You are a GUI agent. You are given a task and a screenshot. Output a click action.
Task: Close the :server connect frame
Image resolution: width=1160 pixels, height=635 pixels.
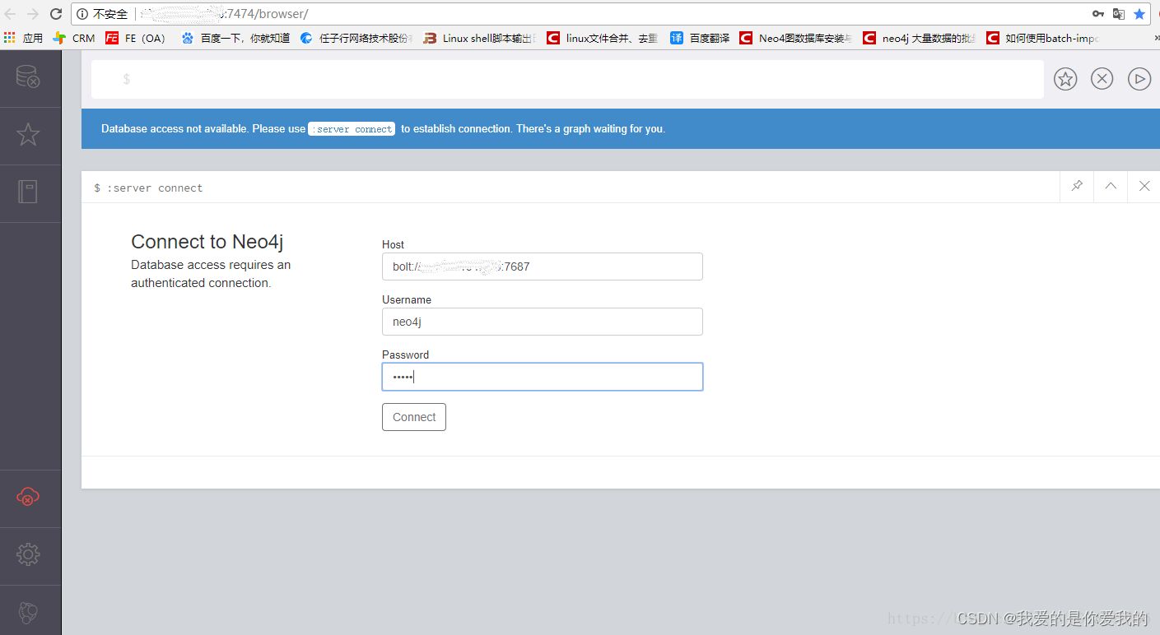1144,187
